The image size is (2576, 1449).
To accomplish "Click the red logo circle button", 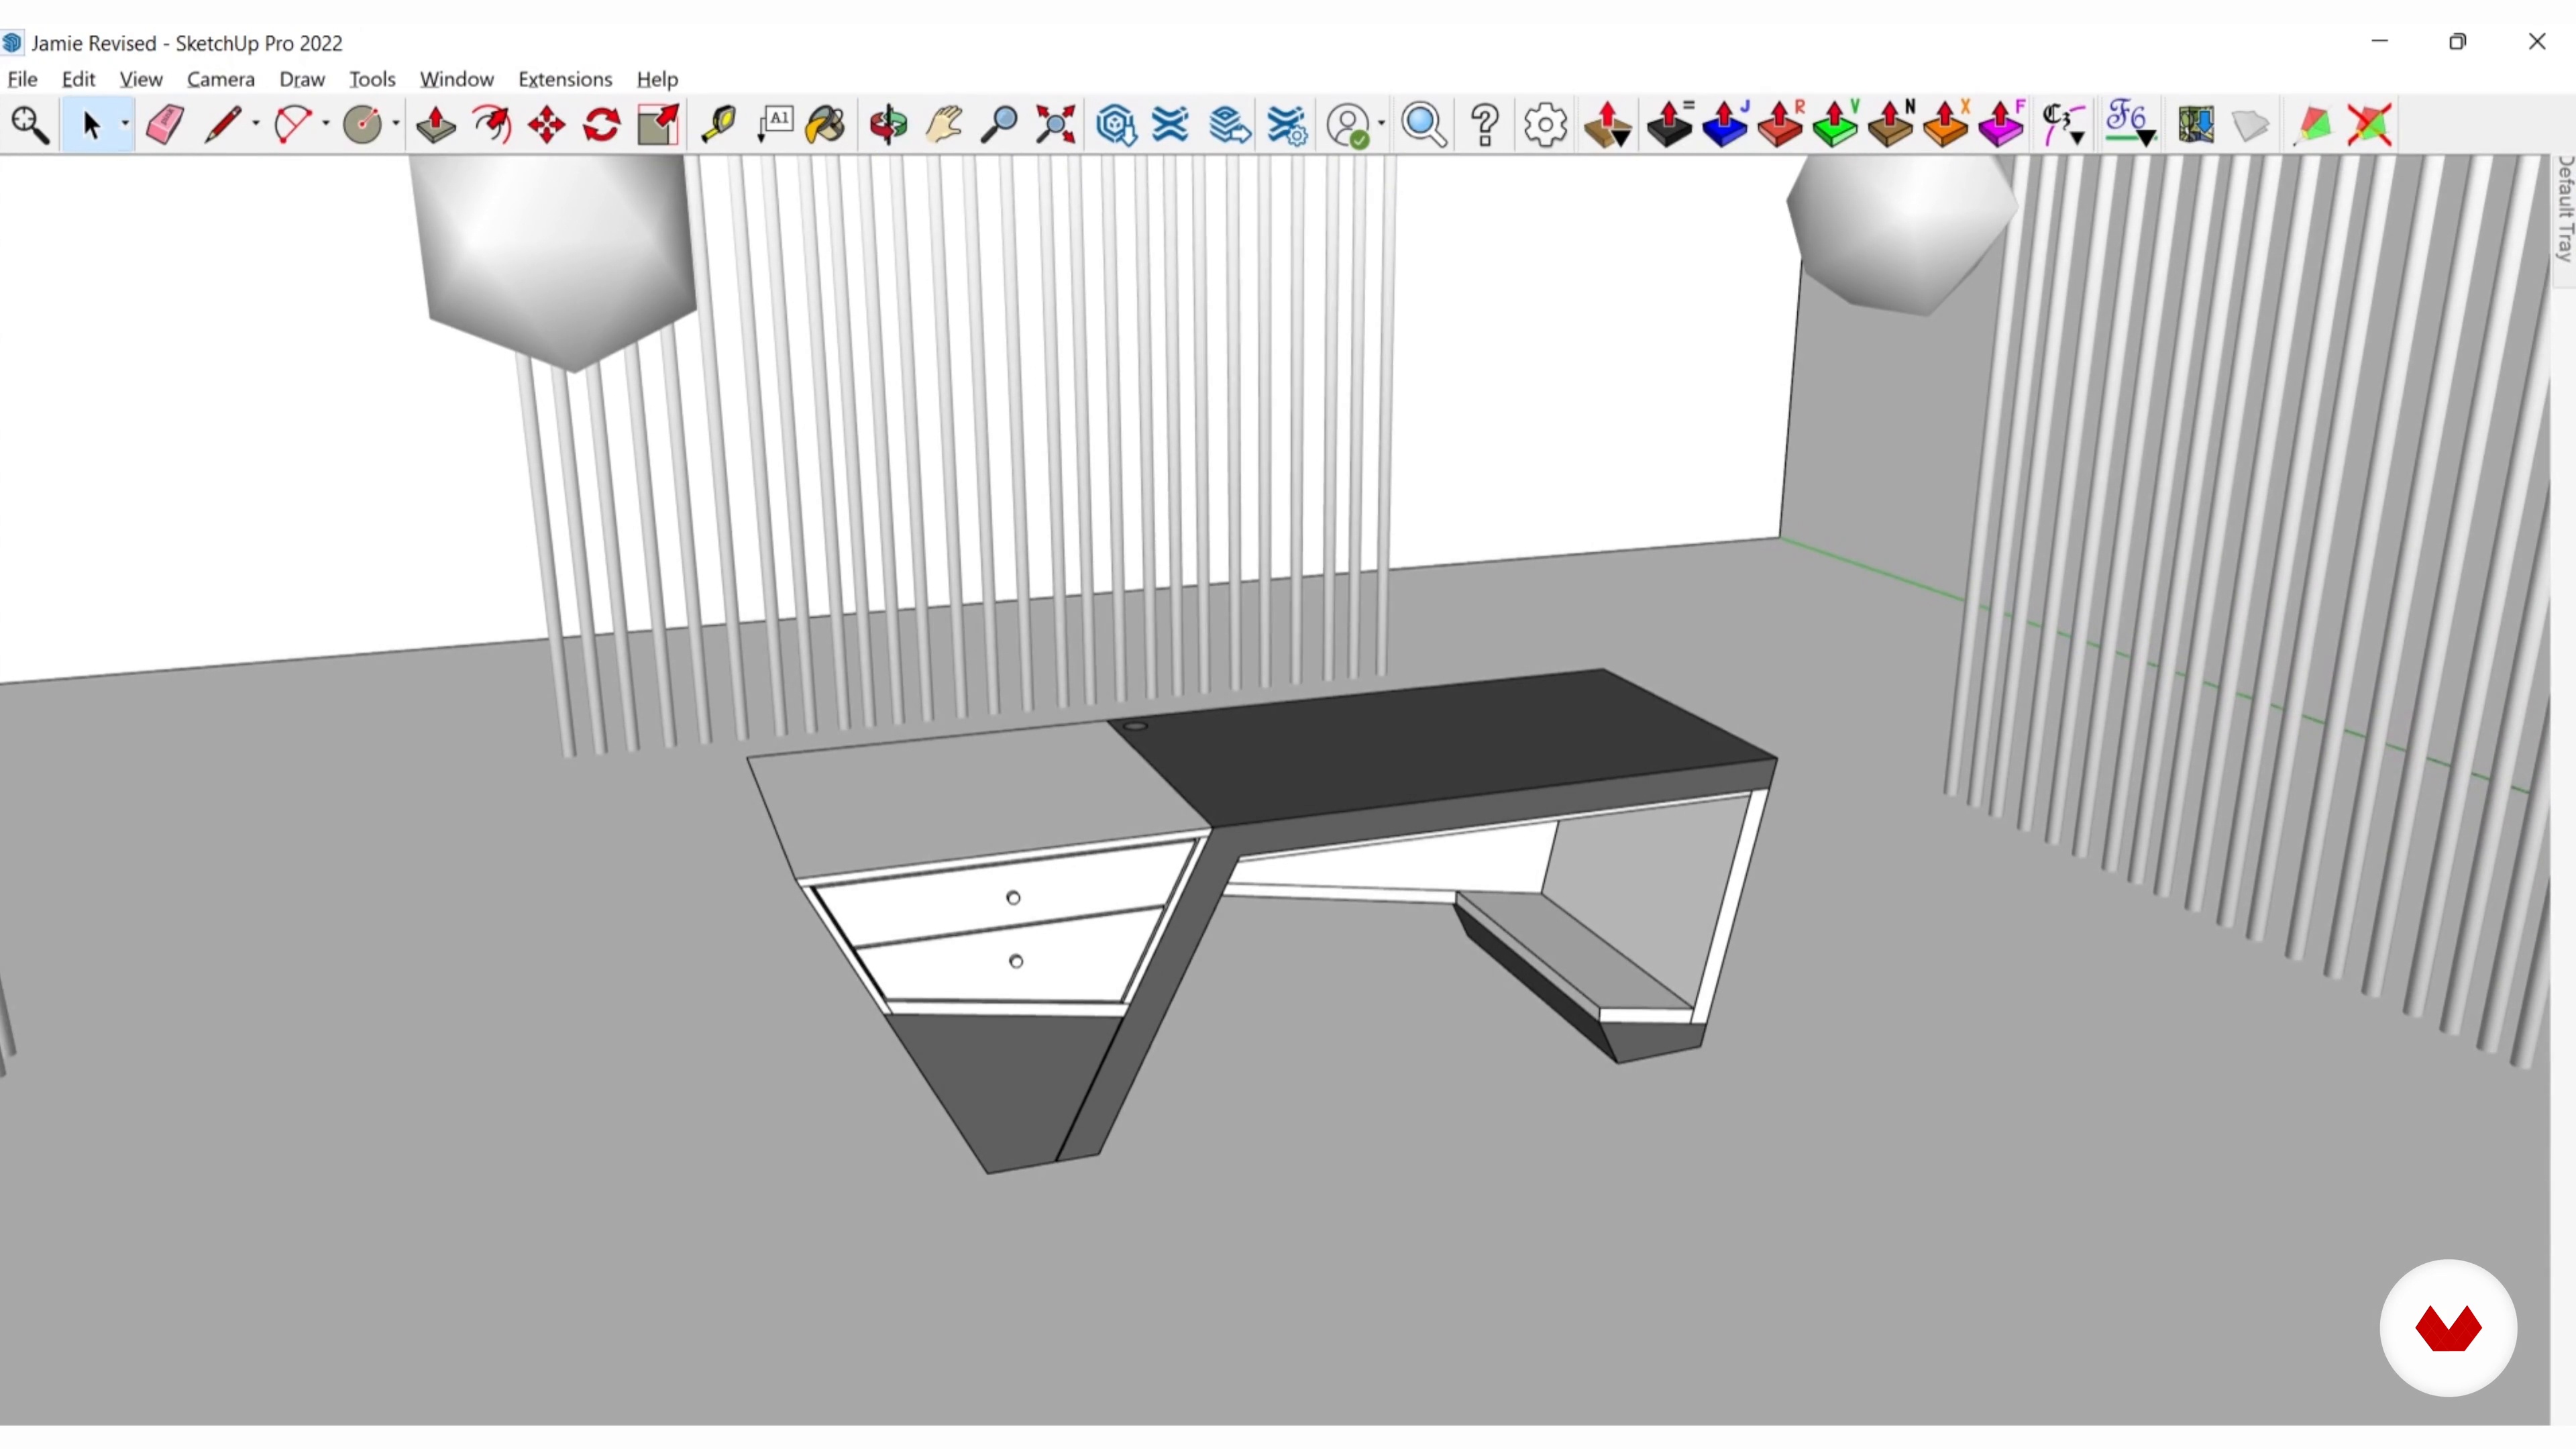I will click(x=2448, y=1328).
